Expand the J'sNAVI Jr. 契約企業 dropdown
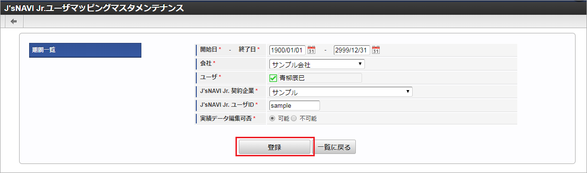The width and height of the screenshot is (587, 173). (x=341, y=92)
